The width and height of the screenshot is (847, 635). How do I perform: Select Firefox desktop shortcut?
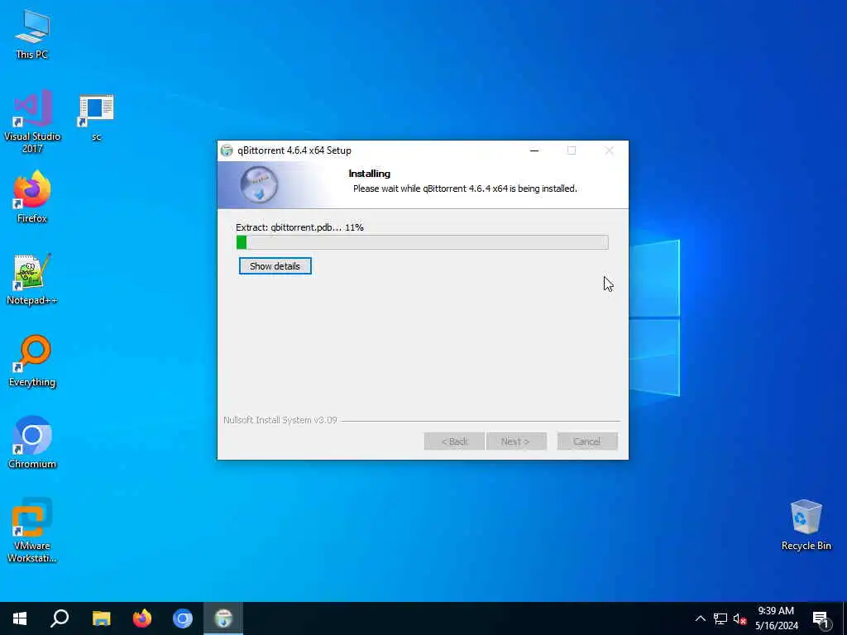pyautogui.click(x=32, y=197)
